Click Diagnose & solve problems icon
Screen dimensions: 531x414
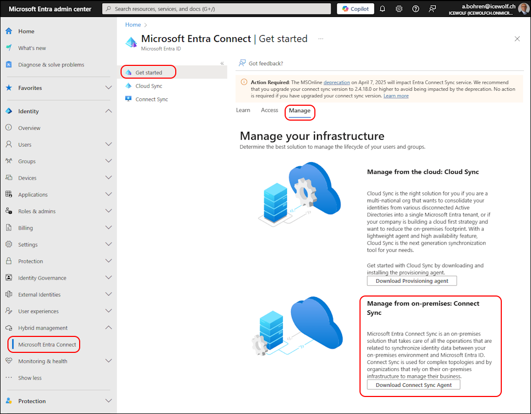[9, 64]
